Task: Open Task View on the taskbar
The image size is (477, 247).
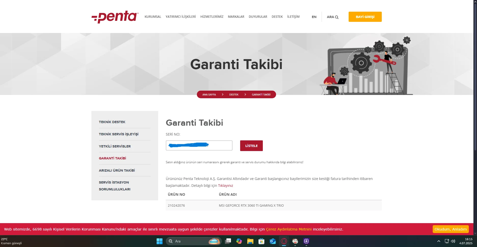Action: [228, 241]
